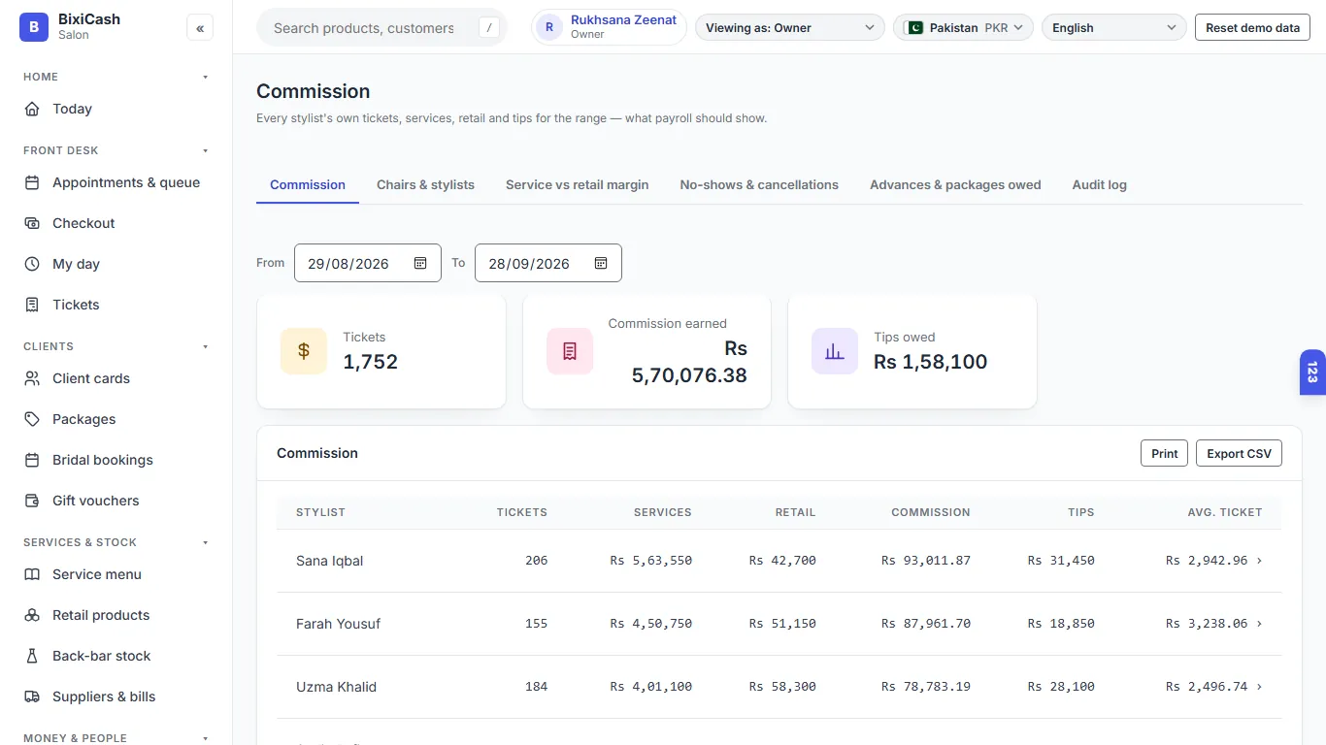Click Reset demo data button
Screen dimensions: 1326x745
pos(1252,28)
